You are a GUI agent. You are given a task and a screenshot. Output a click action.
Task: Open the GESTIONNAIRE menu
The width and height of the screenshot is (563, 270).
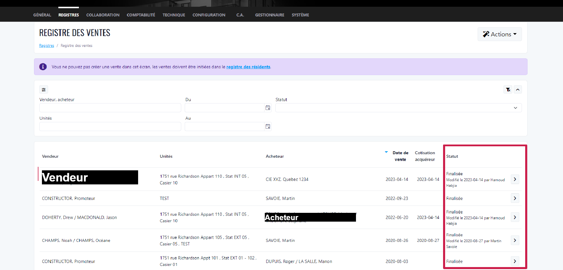[269, 15]
